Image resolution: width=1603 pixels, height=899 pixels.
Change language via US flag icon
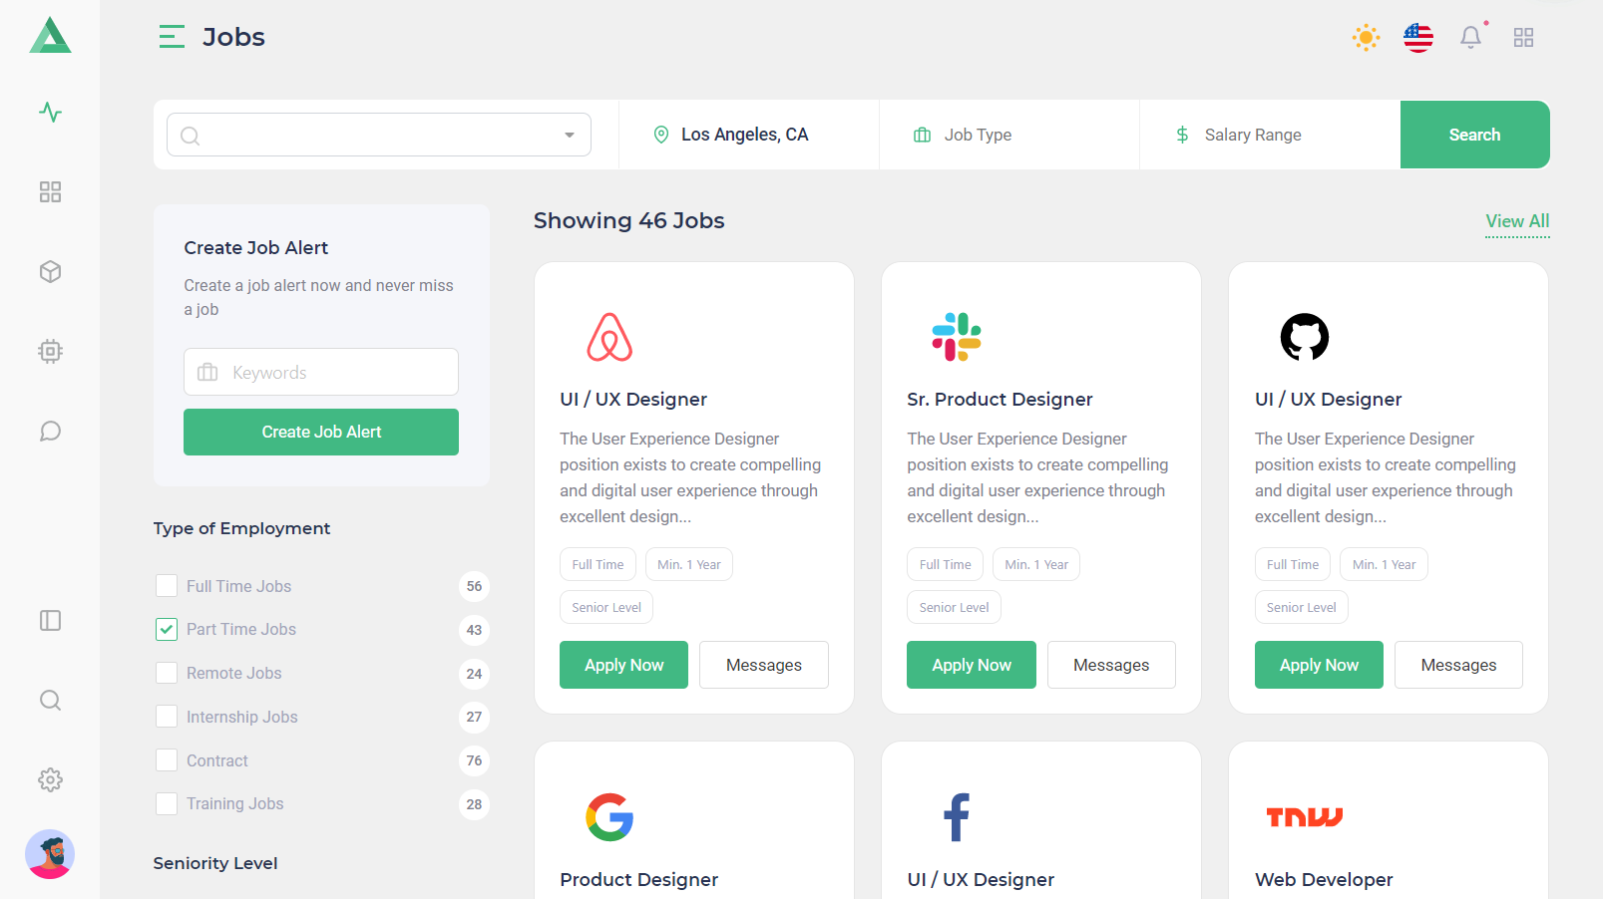click(1417, 38)
